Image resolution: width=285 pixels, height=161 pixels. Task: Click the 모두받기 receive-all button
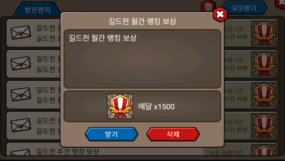[244, 8]
